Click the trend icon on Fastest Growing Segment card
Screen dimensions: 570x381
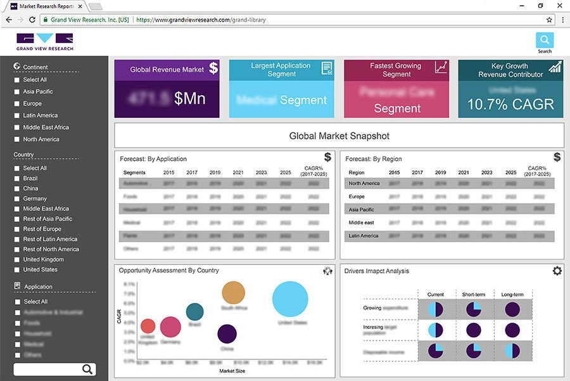440,66
